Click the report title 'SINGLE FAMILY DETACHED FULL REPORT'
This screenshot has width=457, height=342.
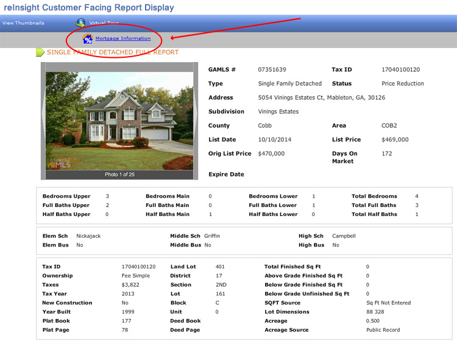[113, 52]
